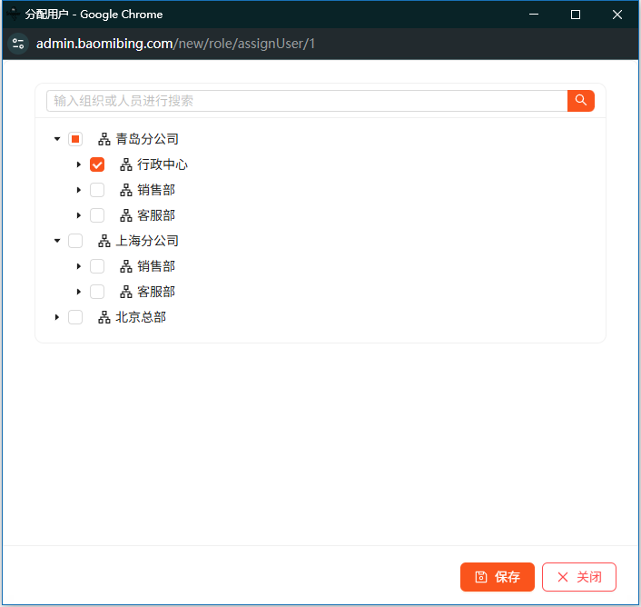This screenshot has height=607, width=641.
Task: Click the site info icon in address bar
Action: 18,44
